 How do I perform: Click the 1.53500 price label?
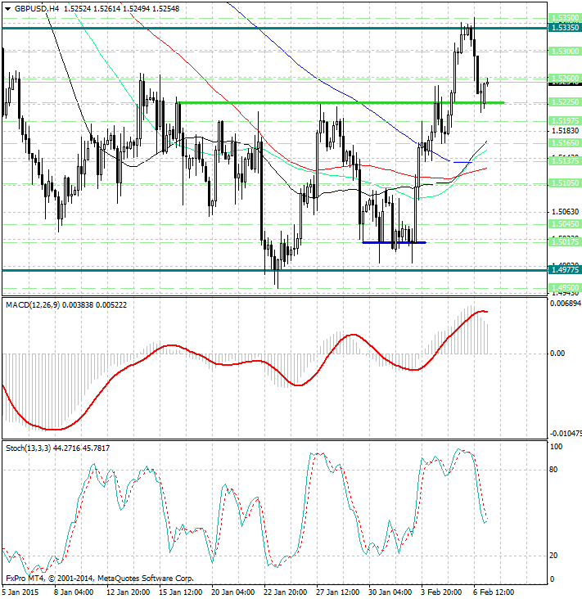[x=565, y=18]
